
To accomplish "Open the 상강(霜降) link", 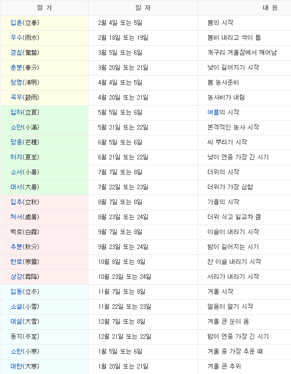I will [x=16, y=277].
